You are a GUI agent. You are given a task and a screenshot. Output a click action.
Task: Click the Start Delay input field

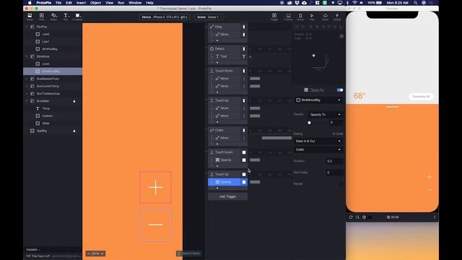coord(334,173)
